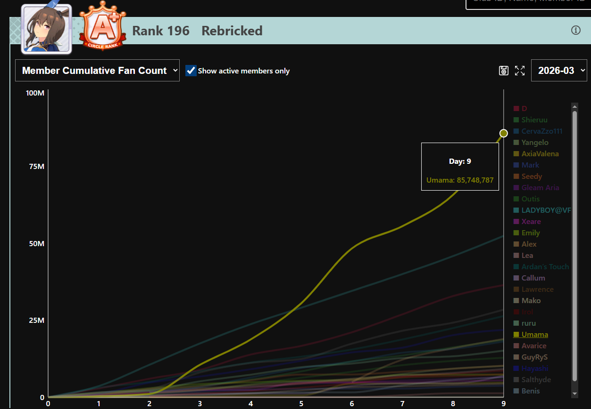Click the GuyRyS legend entry
This screenshot has width=591, height=409.
(x=531, y=357)
